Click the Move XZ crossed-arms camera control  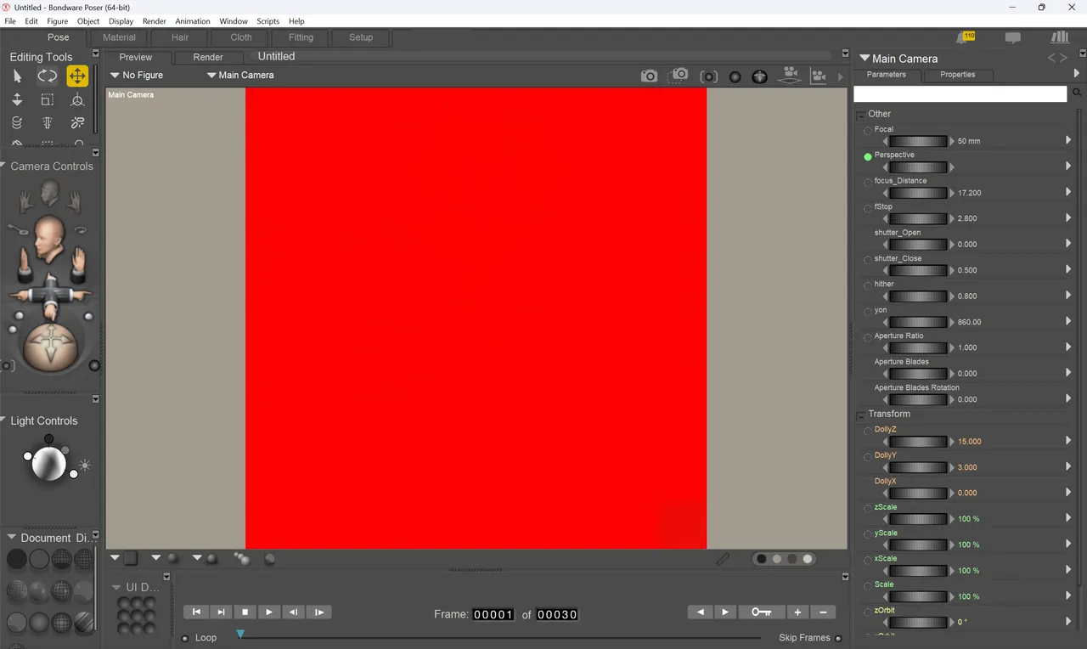pos(49,295)
